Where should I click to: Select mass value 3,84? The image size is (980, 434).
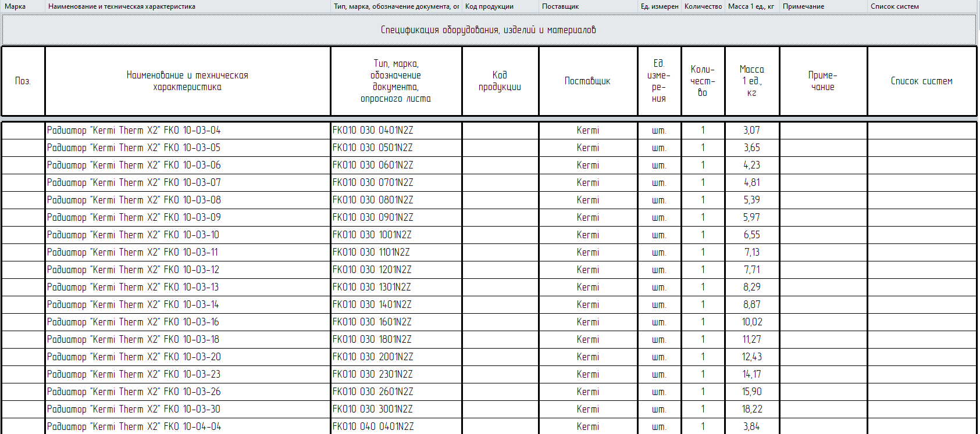752,426
